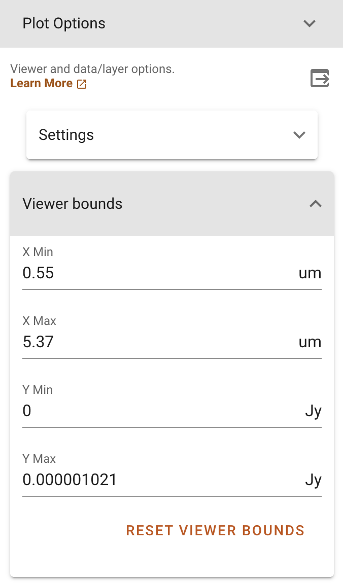Open the Learn More link
This screenshot has width=343, height=586.
42,84
